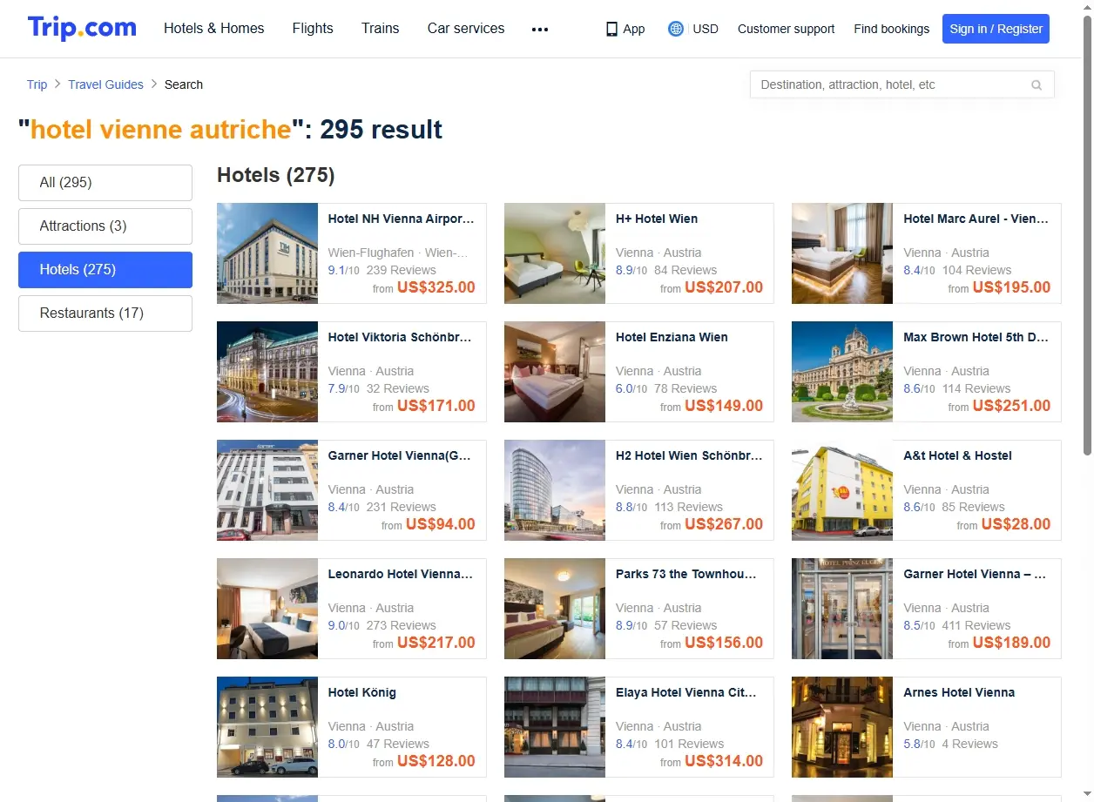1094x802 pixels.
Task: Open Car services menu item
Action: point(466,28)
